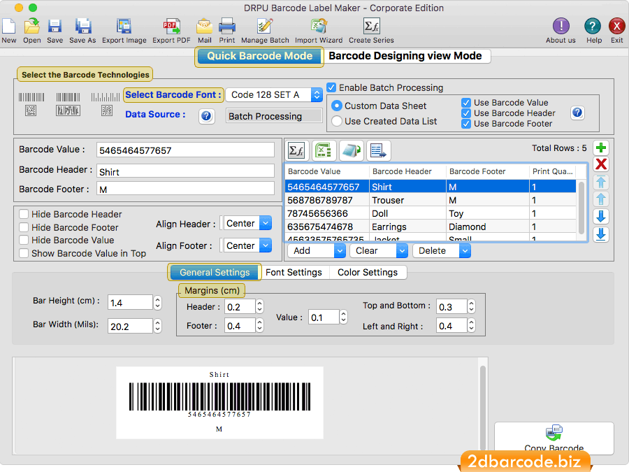Change Align Footer dropdown from Center
The image size is (629, 472).
coord(246,245)
